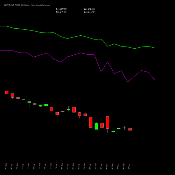
Task: Click the green candle with long lower wick on 12 Aug
Action: [29, 102]
